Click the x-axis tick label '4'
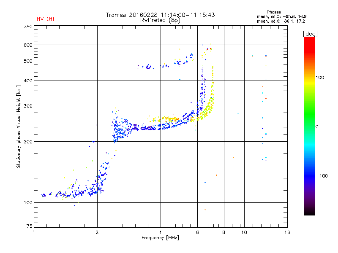338x253 pixels. (161, 232)
